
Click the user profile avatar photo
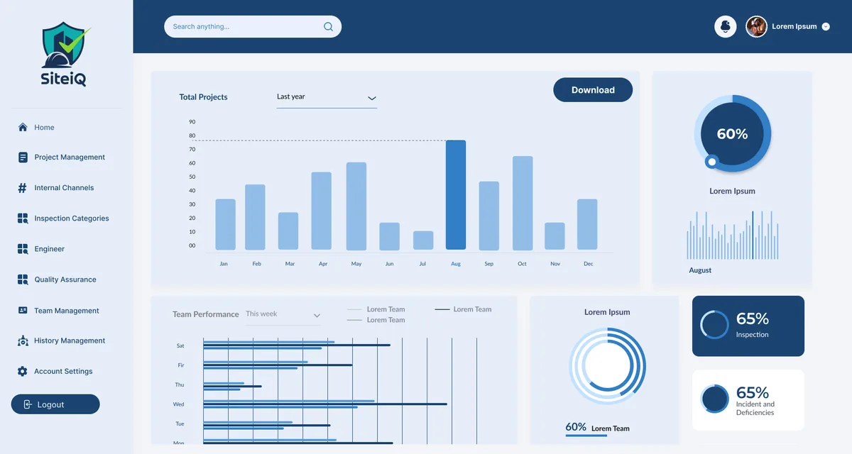tap(756, 27)
